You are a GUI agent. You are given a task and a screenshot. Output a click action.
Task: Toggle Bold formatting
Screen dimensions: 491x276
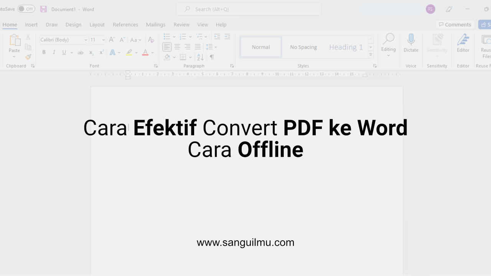44,53
